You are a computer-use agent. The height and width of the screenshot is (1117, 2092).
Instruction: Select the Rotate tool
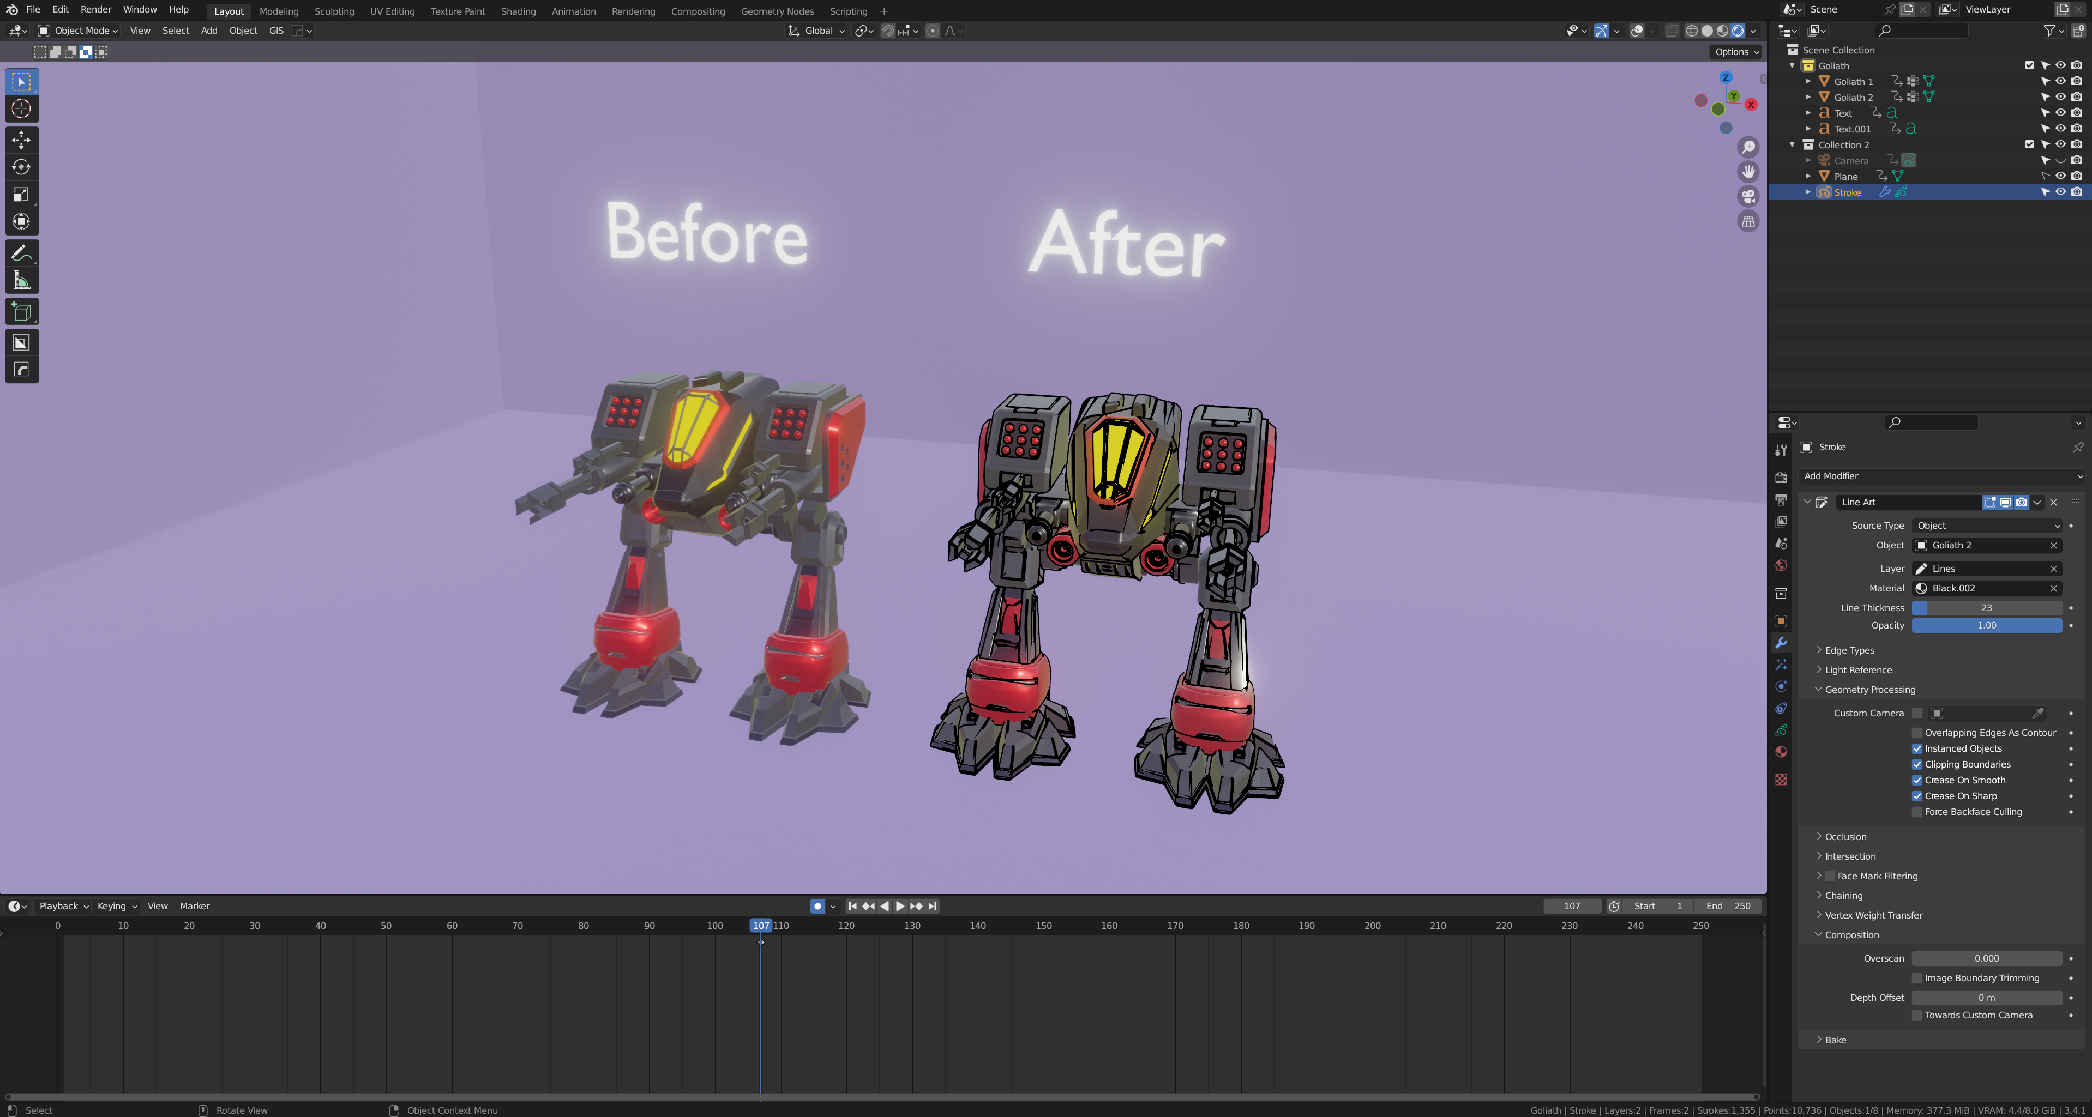22,167
